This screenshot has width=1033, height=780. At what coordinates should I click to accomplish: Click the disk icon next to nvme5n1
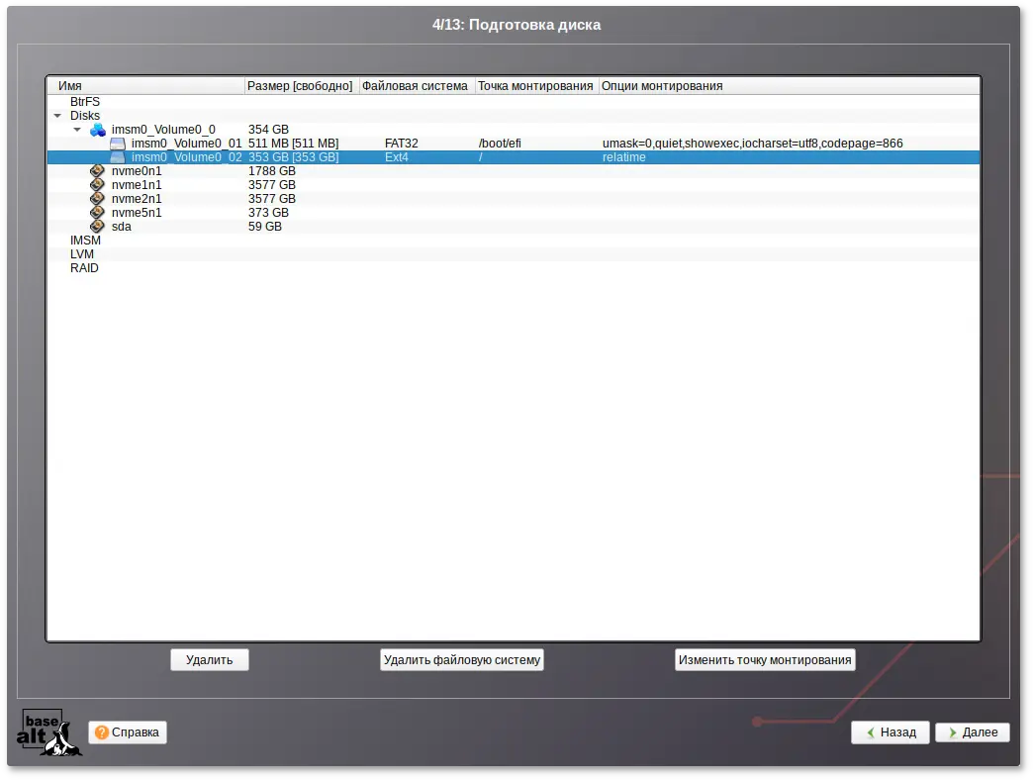click(98, 213)
